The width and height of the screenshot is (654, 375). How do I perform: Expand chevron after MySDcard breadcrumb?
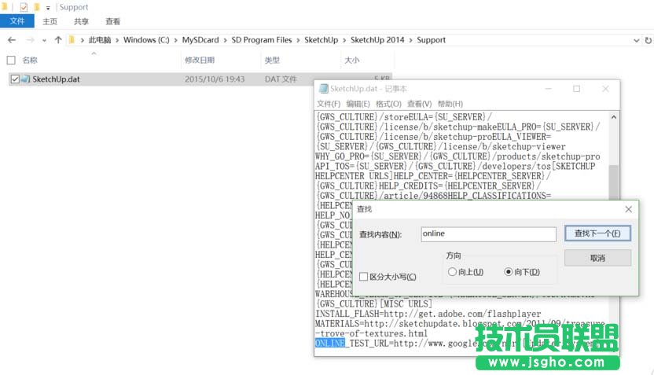click(226, 40)
